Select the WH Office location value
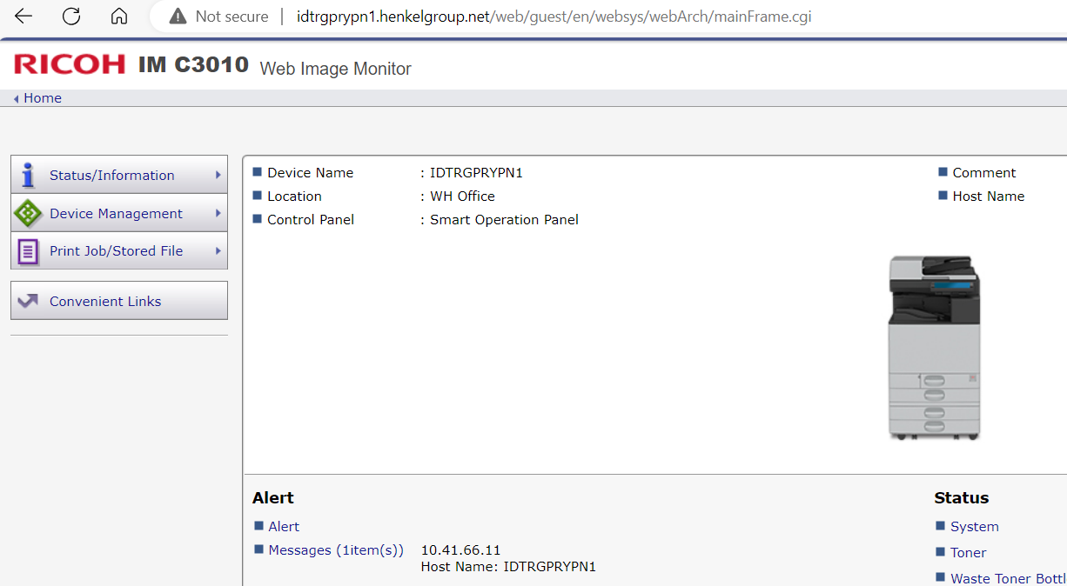Screen dimensions: 1067x586 point(462,196)
